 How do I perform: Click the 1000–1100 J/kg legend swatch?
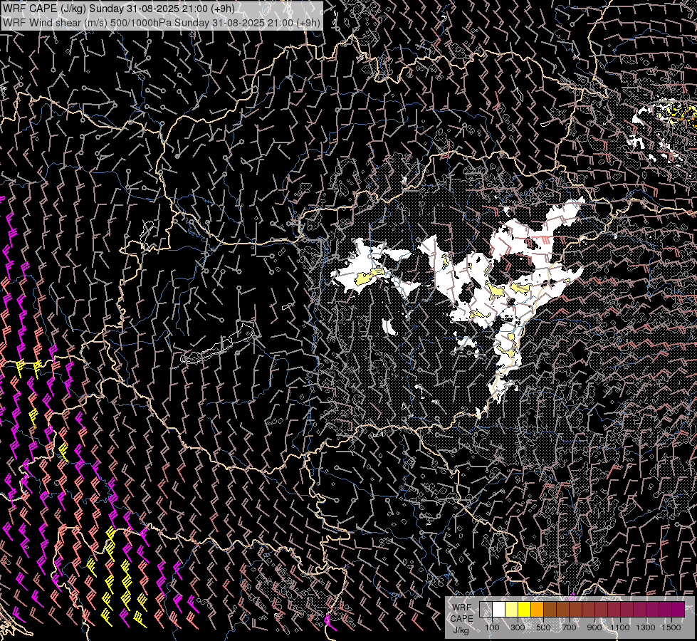(x=614, y=609)
